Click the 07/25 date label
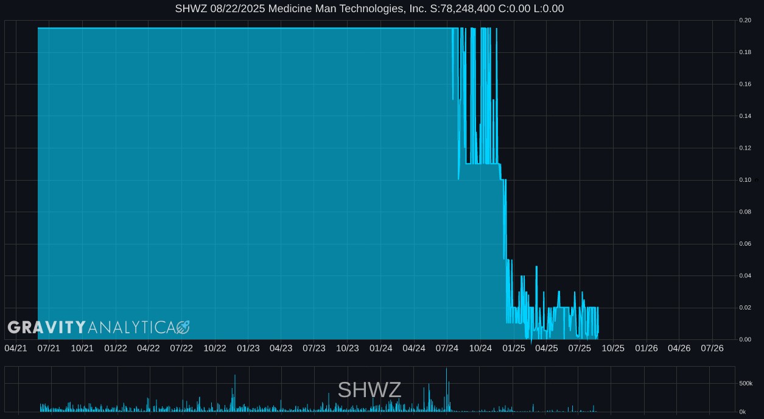 coord(580,348)
